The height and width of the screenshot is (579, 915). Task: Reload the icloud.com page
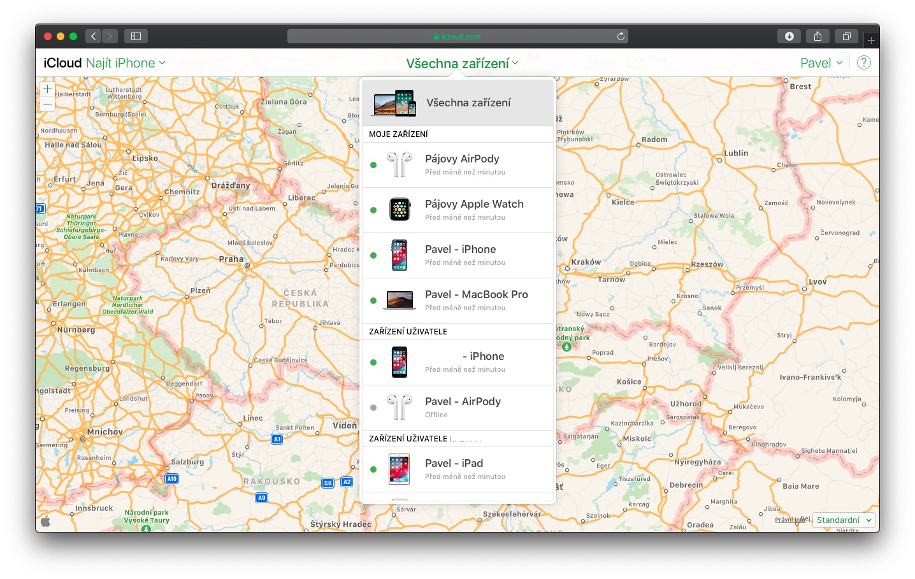click(621, 36)
